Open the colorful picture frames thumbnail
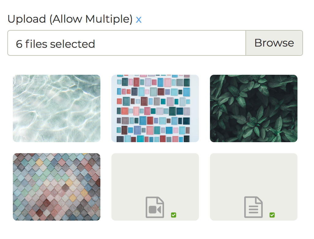Screen dimensions: 314x239 click(155, 108)
